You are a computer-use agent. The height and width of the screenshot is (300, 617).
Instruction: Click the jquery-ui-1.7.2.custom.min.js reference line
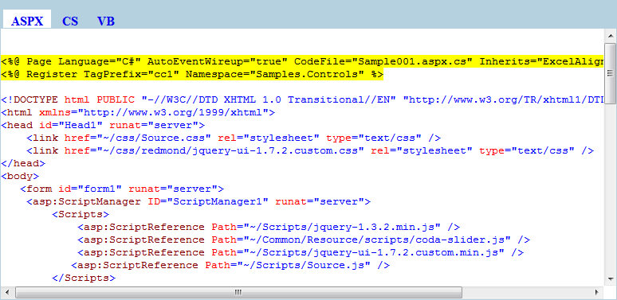[x=301, y=252]
